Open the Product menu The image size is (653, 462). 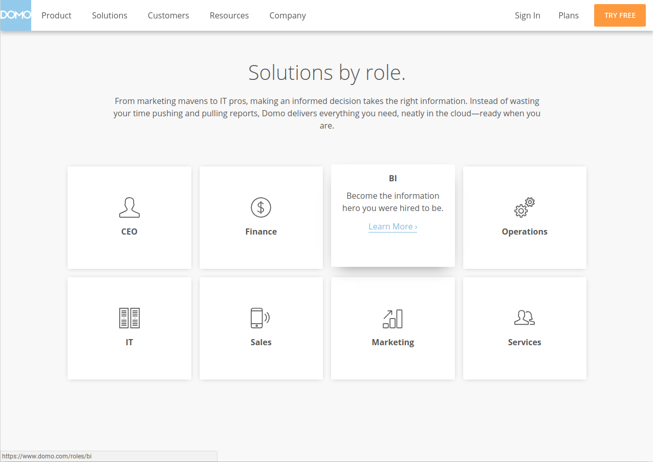[56, 15]
